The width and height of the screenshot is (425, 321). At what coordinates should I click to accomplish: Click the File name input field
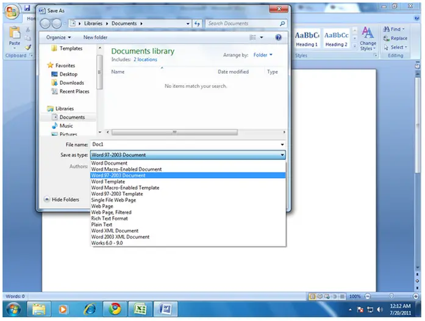[185, 145]
